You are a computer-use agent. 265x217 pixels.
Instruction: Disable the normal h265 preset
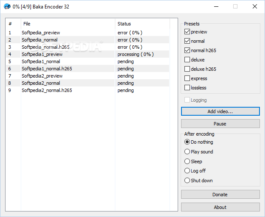[x=187, y=50]
